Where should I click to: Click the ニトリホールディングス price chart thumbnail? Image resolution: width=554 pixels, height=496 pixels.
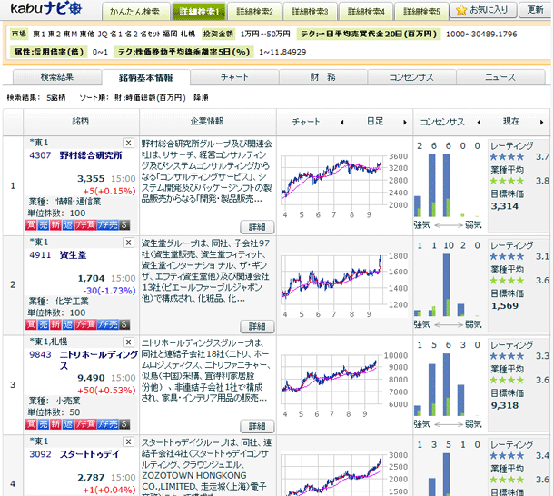344,385
